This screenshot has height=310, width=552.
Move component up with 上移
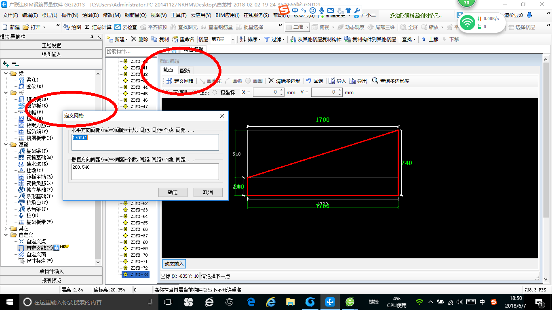(x=430, y=39)
